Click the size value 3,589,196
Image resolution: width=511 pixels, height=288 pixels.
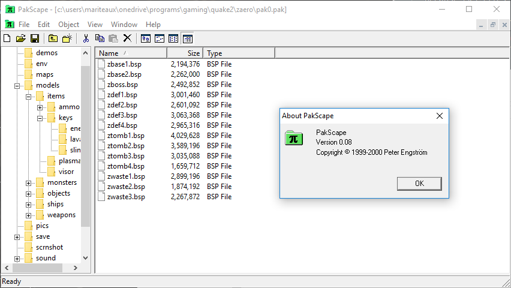(x=185, y=145)
